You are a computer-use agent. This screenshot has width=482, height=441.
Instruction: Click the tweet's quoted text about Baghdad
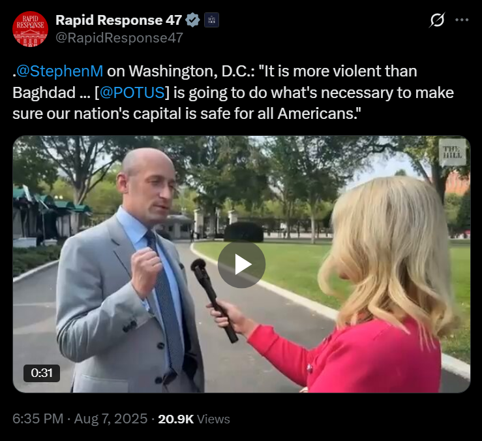233,92
